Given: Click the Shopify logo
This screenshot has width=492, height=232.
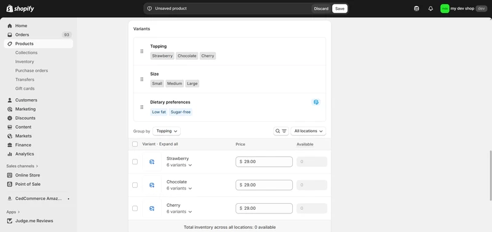Looking at the screenshot, I should (x=20, y=9).
